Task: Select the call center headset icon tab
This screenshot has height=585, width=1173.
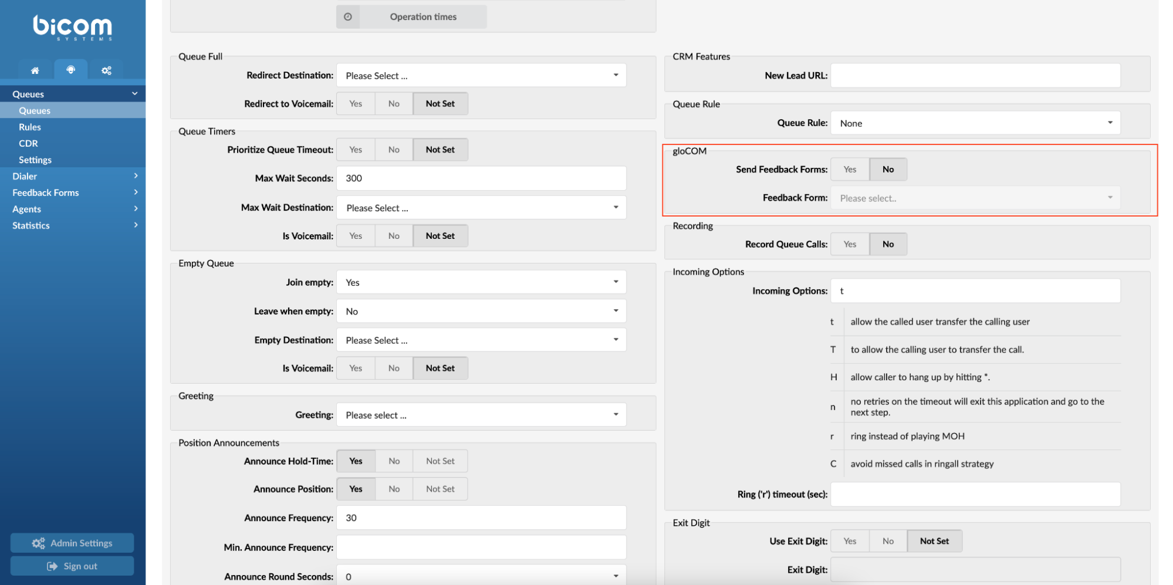Action: pyautogui.click(x=71, y=70)
